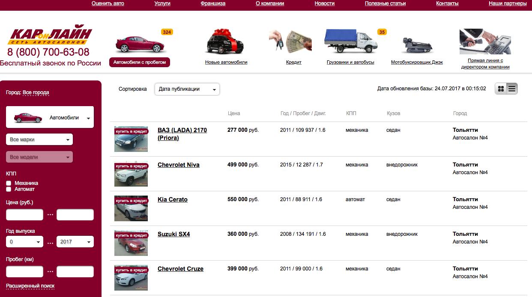Switch to grid view icon
This screenshot has width=532, height=297.
pos(501,89)
